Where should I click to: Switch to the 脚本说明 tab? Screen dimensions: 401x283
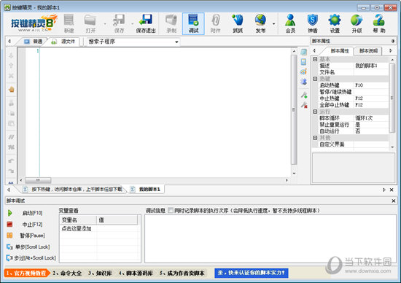[x=368, y=51]
